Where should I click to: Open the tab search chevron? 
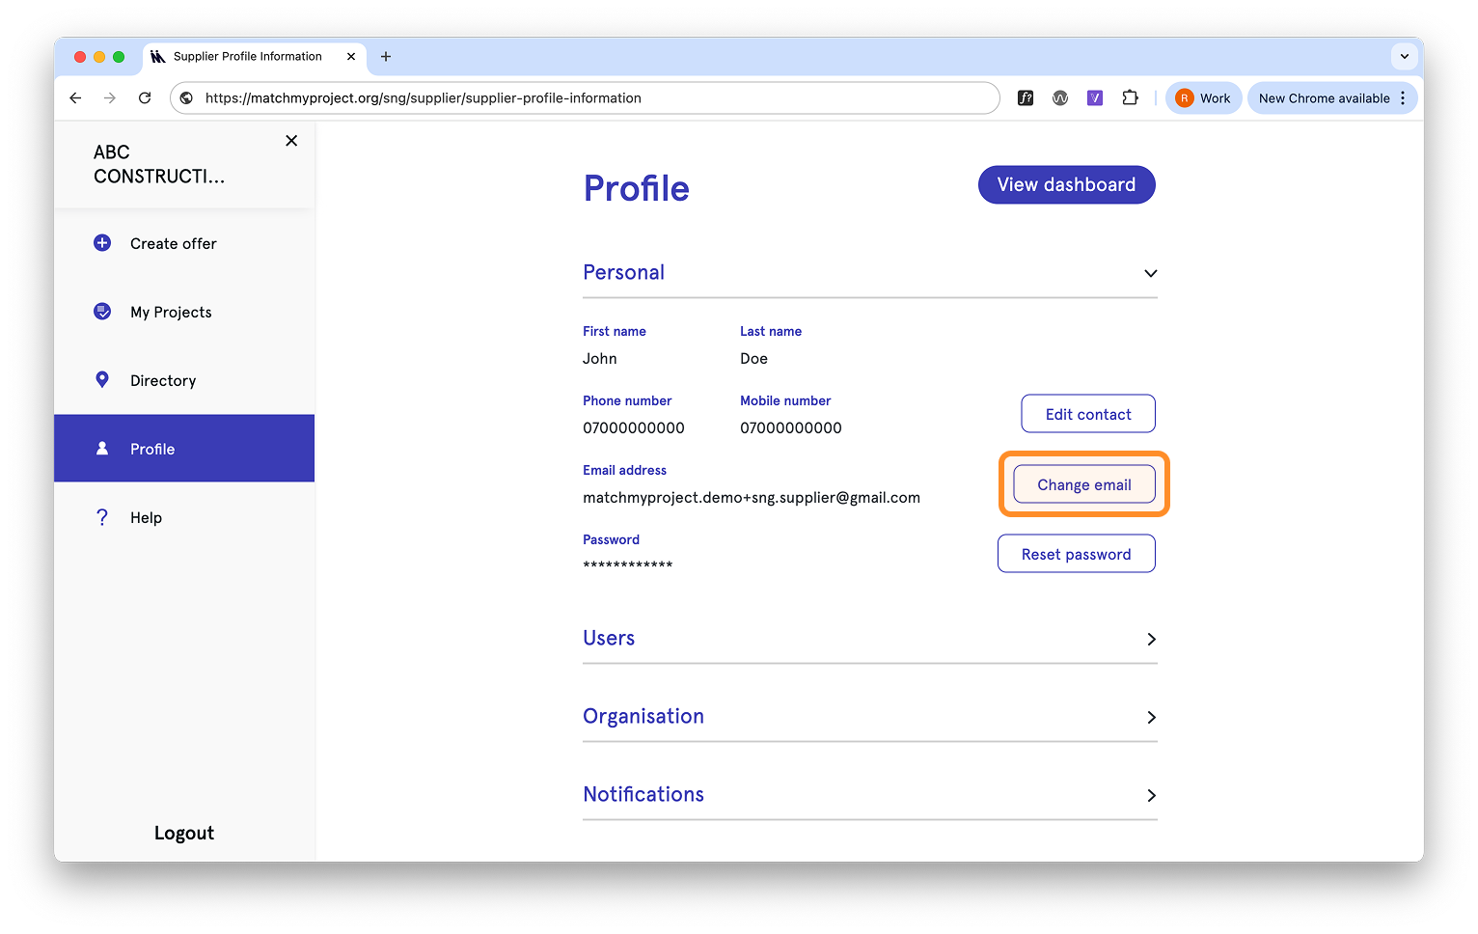pyautogui.click(x=1405, y=56)
